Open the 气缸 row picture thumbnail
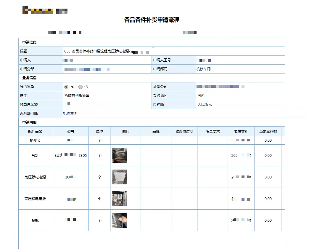The width and height of the screenshot is (309, 249). 120,155
